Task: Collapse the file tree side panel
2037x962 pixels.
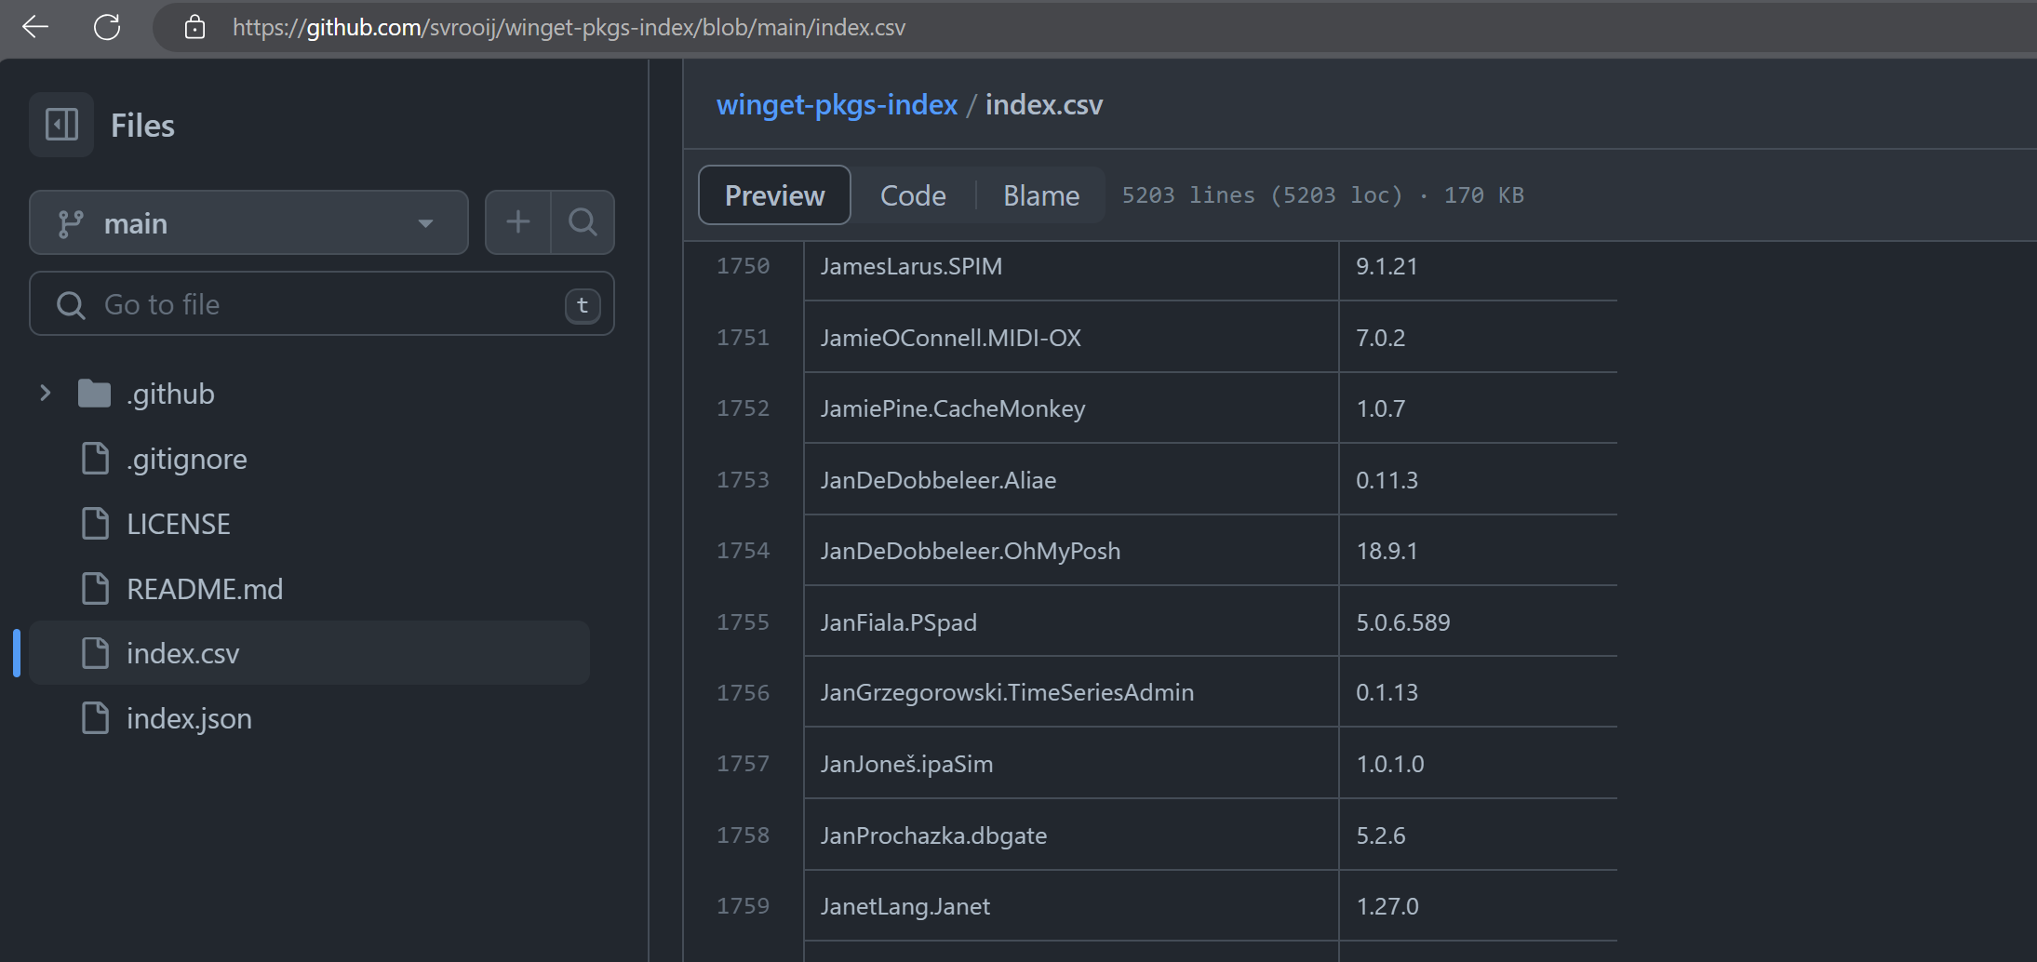Action: (61, 125)
